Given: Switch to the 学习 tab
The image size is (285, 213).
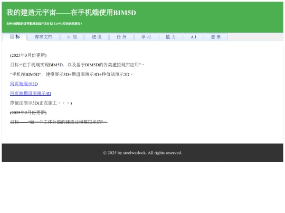Looking at the screenshot, I should coord(146,37).
